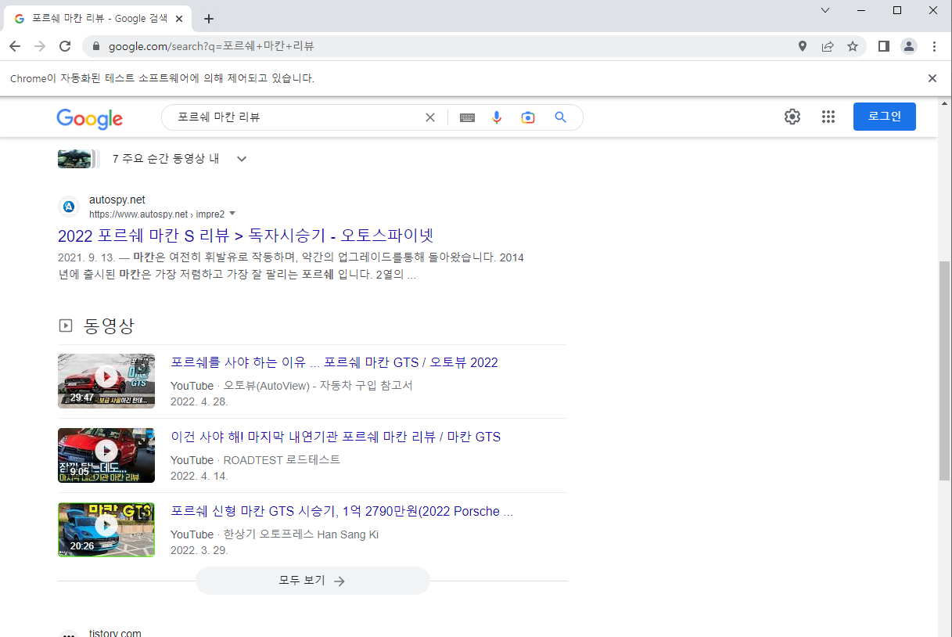Open the autospy.net result options dropdown arrow
This screenshot has height=637, width=952.
(232, 214)
